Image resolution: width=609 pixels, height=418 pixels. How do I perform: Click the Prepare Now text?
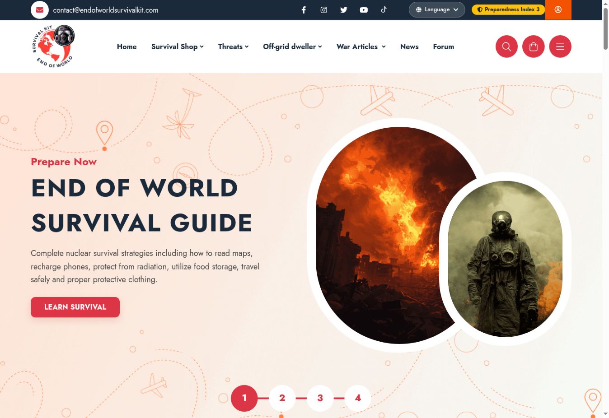pyautogui.click(x=64, y=162)
